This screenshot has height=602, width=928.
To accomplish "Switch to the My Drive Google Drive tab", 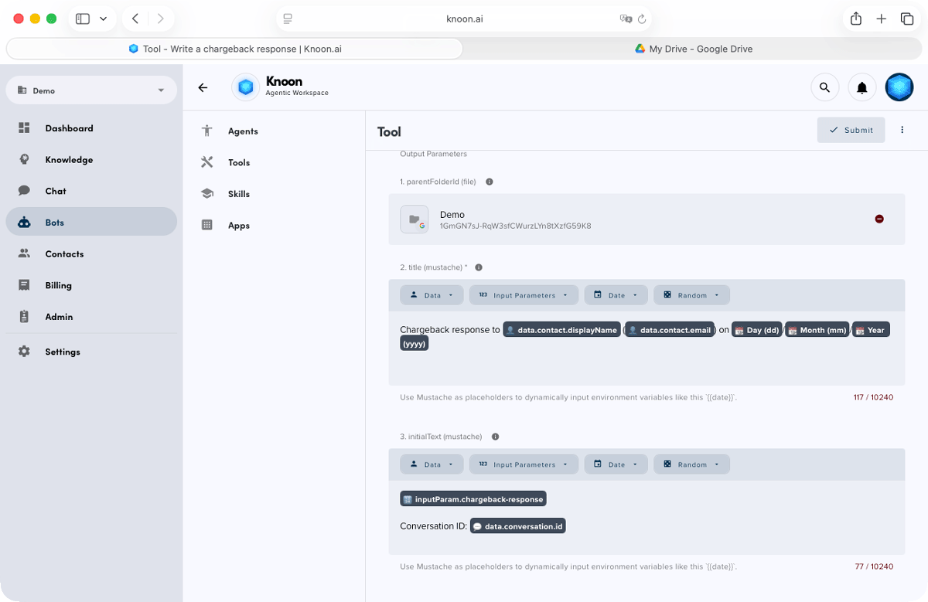I will coord(694,48).
